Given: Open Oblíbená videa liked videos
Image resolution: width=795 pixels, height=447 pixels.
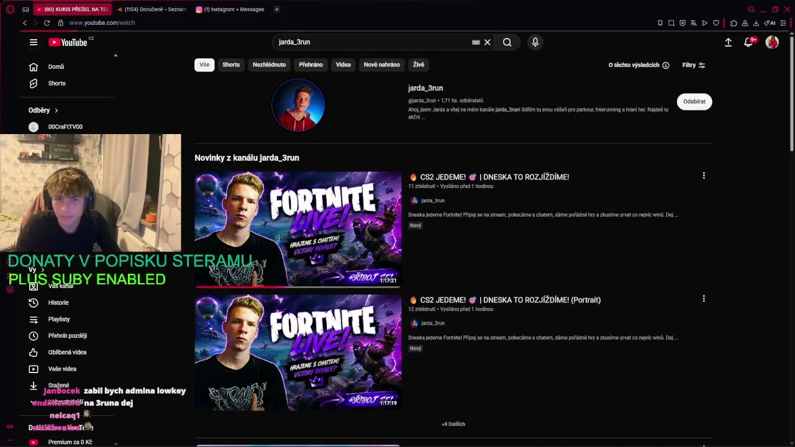Looking at the screenshot, I should click(x=66, y=352).
